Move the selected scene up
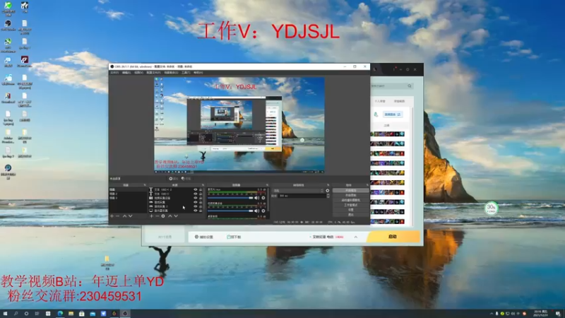Viewport: 565px width, 318px height. point(125,216)
